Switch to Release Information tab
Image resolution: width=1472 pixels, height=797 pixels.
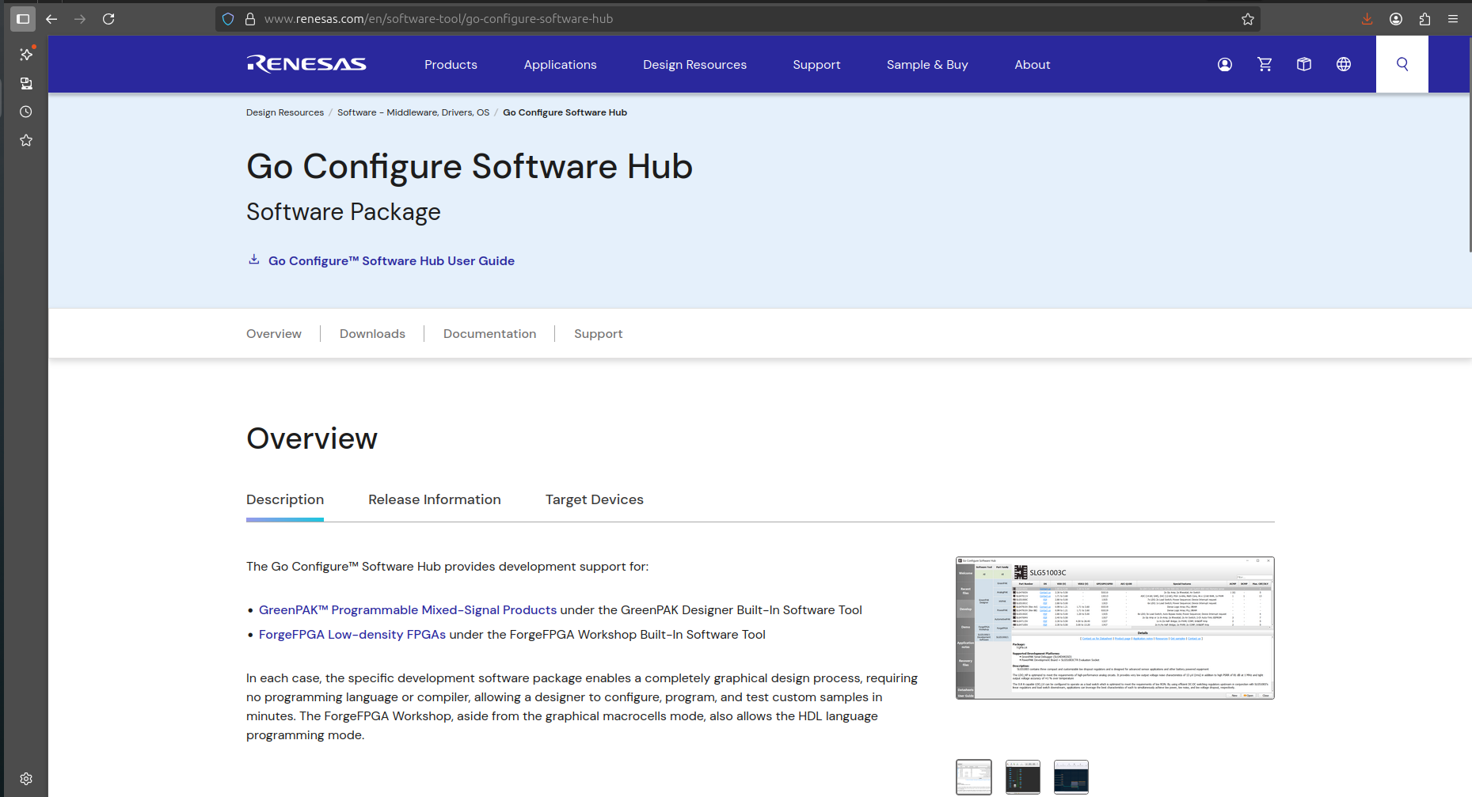pos(434,499)
